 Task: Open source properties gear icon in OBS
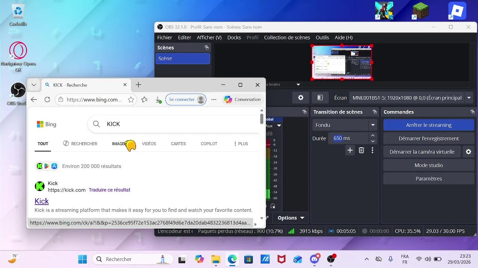coord(301,98)
